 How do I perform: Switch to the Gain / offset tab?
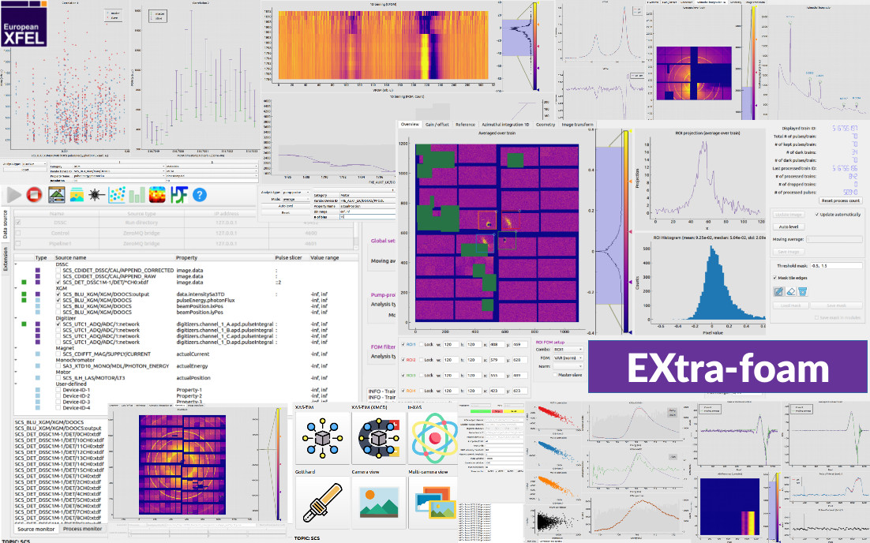(437, 124)
